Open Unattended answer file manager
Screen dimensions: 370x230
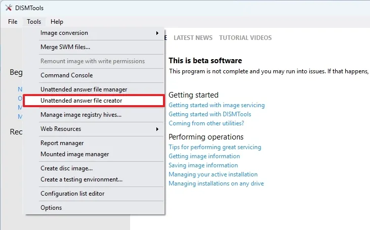coord(94,89)
